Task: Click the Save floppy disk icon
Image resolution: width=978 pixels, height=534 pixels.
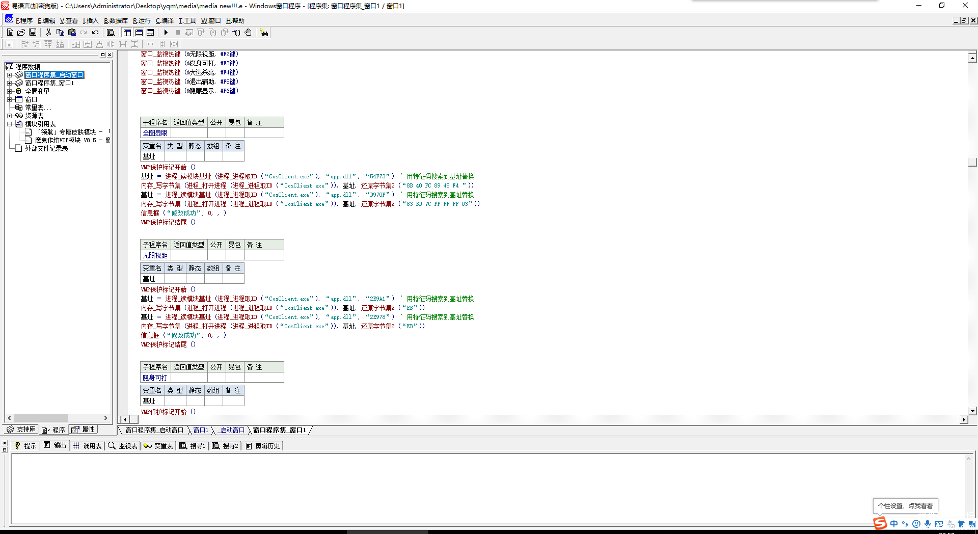Action: [33, 32]
